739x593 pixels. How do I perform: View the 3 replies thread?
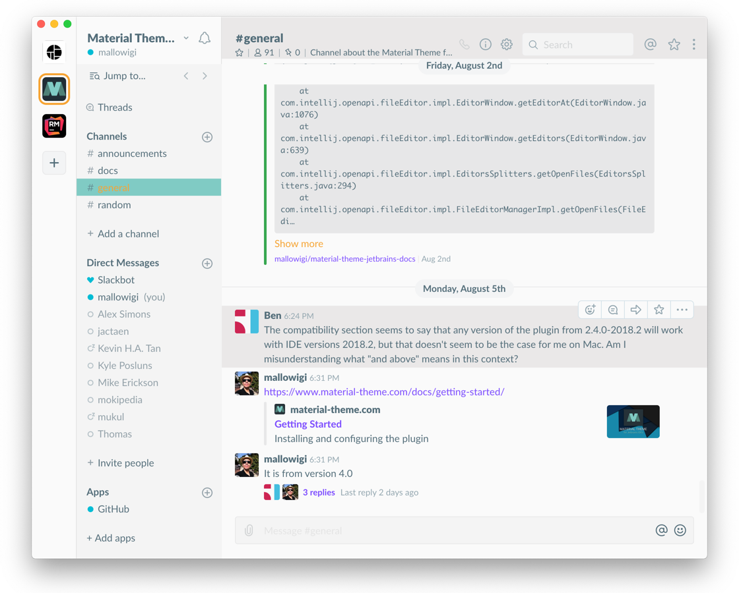pyautogui.click(x=319, y=492)
